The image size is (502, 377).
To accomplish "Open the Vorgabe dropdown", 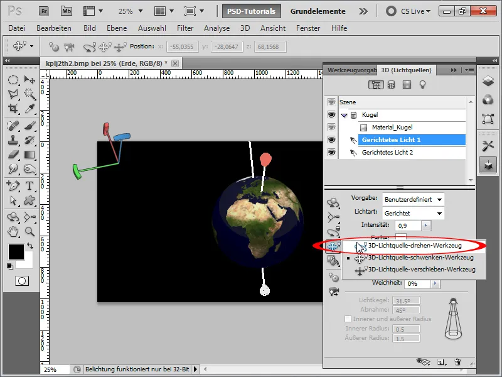I will coord(414,199).
